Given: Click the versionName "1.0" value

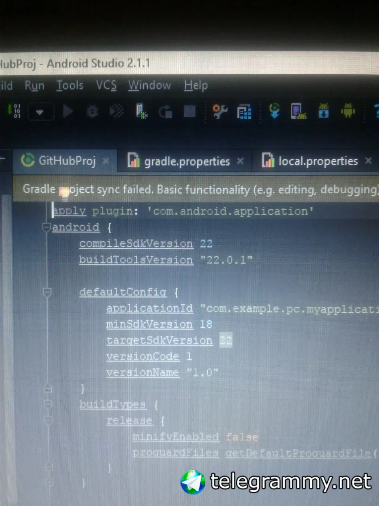Looking at the screenshot, I should (x=202, y=372).
